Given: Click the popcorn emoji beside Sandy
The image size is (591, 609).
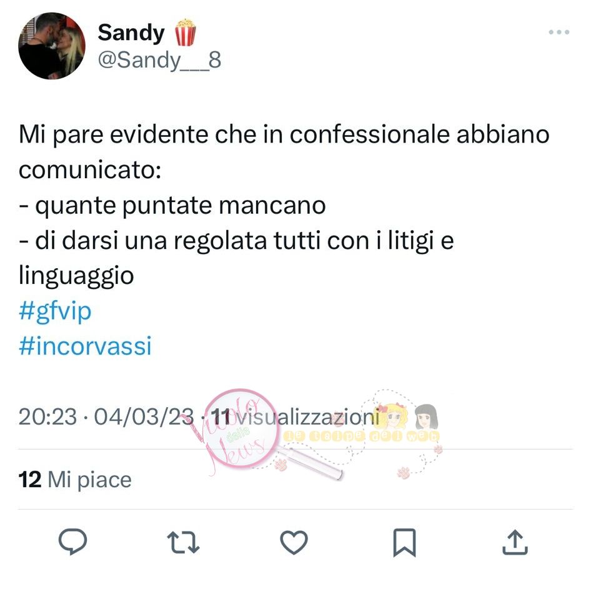Looking at the screenshot, I should (x=185, y=33).
